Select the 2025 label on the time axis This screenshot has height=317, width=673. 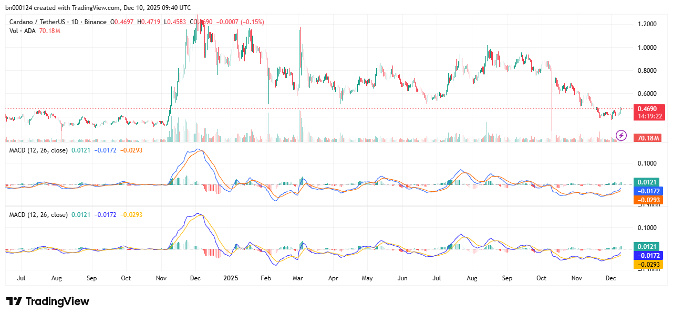230,278
